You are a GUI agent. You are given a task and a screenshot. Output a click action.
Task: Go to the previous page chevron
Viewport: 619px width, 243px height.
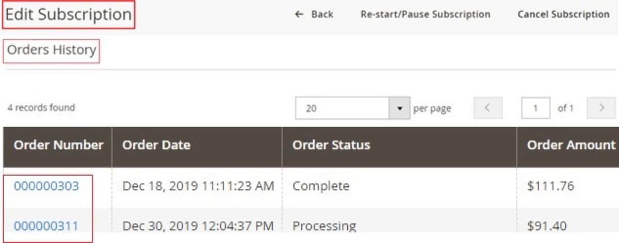point(486,108)
